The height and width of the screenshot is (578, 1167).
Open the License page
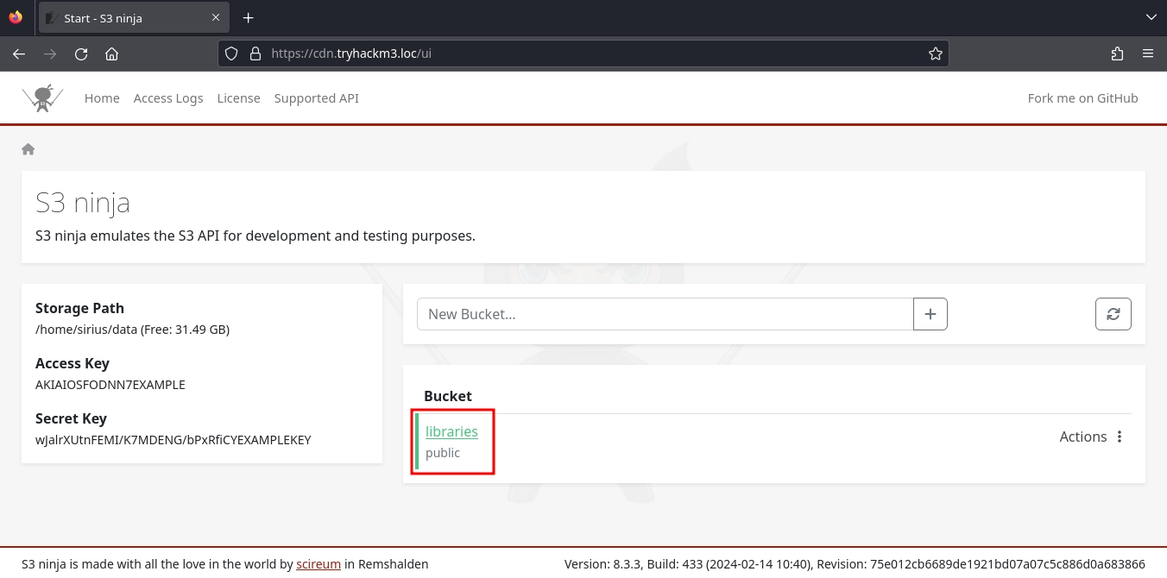pos(238,98)
